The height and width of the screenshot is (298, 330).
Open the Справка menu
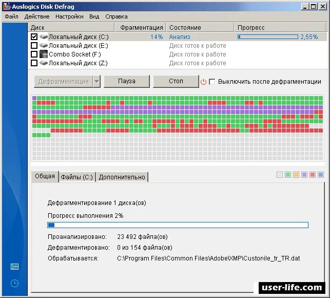tap(117, 16)
